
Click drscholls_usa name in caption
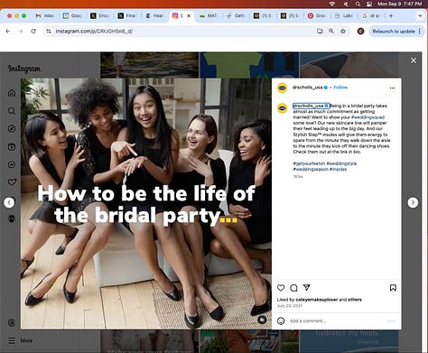tap(308, 106)
